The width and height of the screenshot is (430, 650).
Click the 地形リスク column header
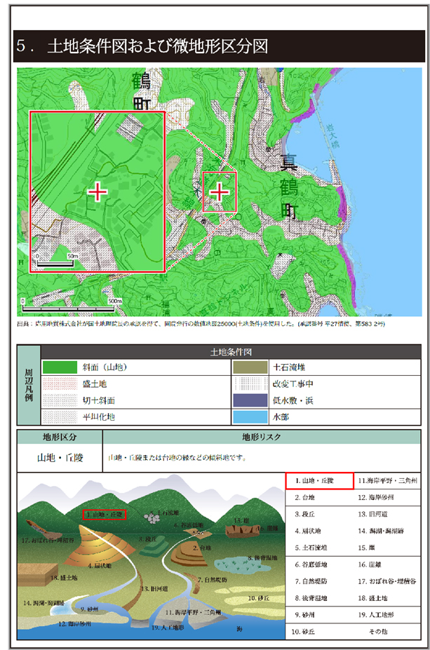pos(261,437)
